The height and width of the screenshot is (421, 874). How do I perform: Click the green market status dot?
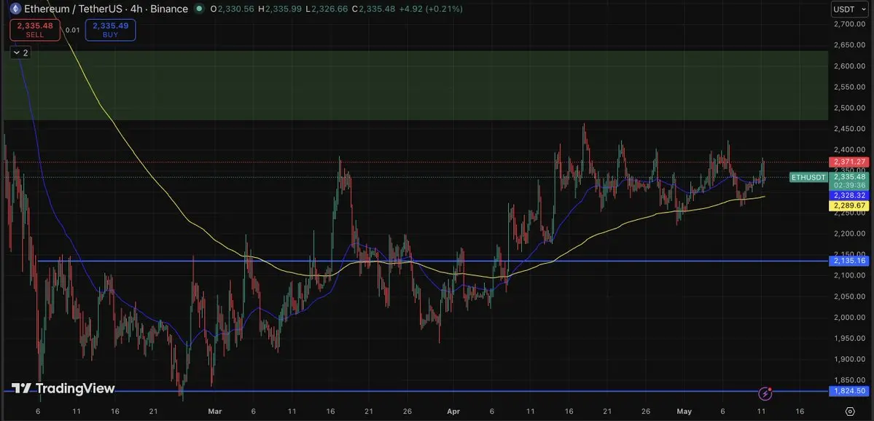pos(198,9)
